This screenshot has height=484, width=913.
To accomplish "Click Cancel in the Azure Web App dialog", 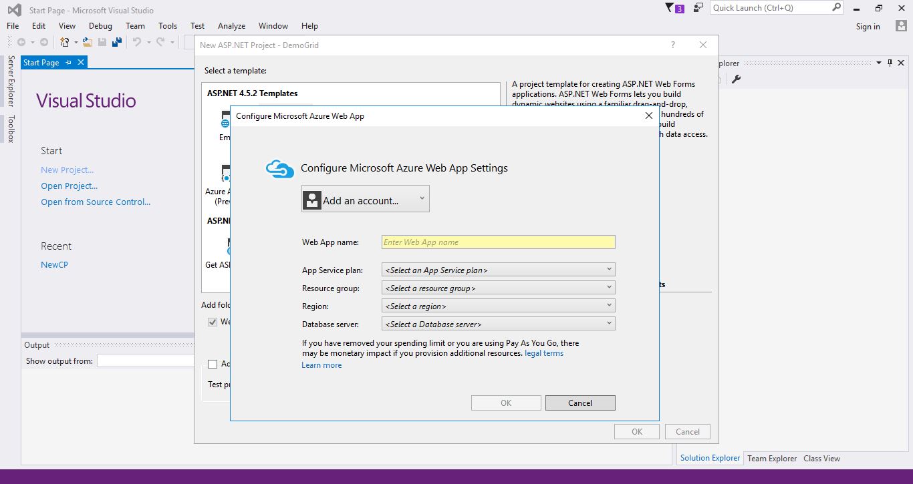I will click(580, 403).
